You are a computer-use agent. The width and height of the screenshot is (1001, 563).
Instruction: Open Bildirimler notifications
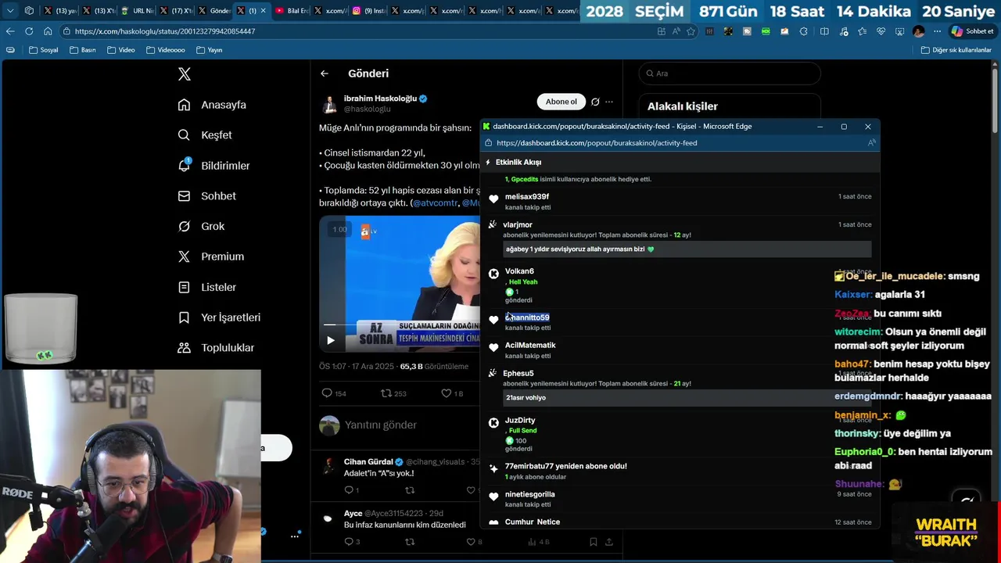[x=213, y=166]
